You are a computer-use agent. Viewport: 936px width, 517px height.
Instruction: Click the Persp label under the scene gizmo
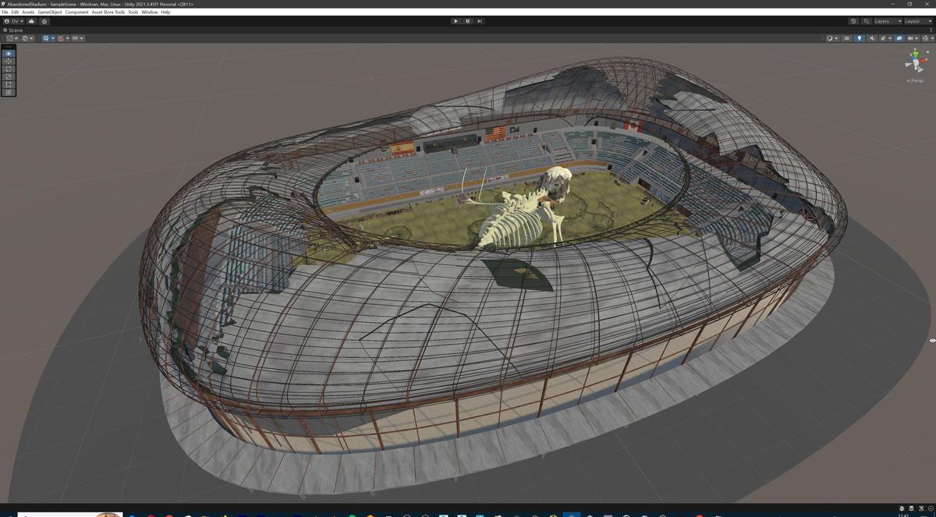coord(913,80)
